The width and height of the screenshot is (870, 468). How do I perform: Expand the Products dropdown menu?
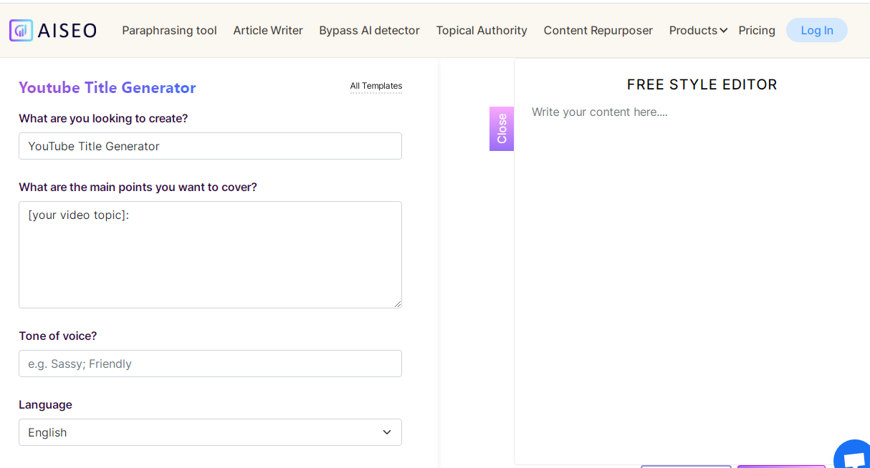coord(698,30)
